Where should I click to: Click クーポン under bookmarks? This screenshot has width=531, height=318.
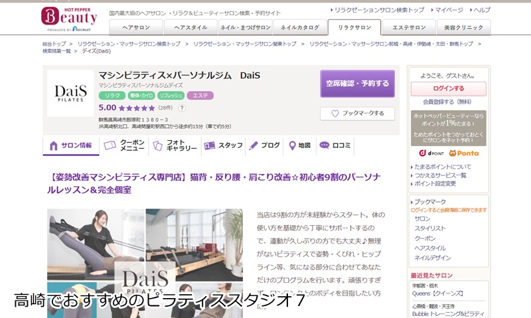click(x=425, y=238)
